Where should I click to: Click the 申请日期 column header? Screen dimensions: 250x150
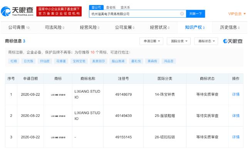point(30,78)
